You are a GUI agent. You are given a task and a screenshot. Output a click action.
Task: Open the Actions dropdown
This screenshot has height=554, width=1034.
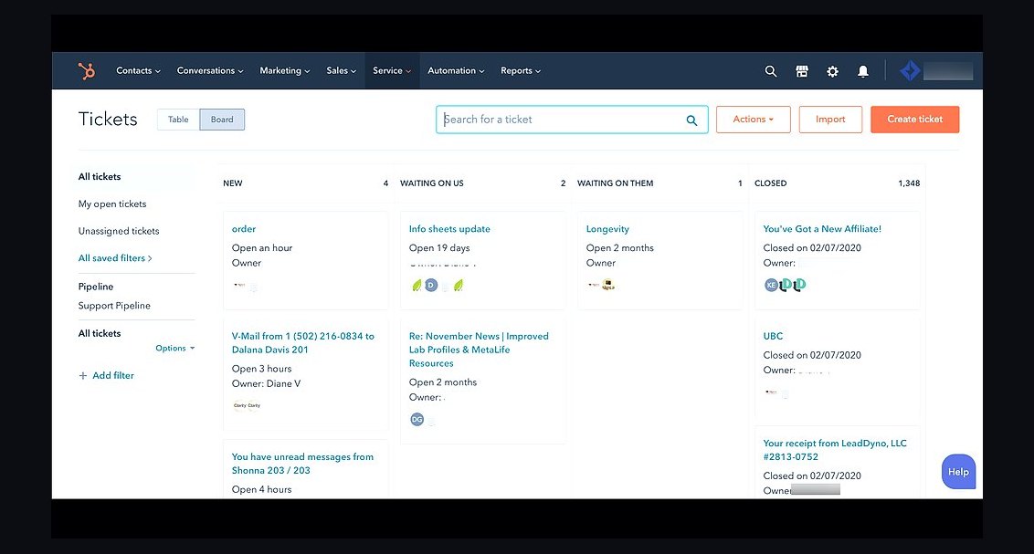753,120
